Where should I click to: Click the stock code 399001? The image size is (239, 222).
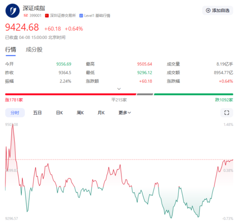click(x=36, y=15)
